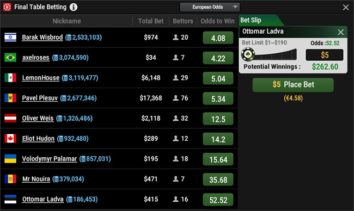Select LemonHouse odds 5.04
The height and width of the screenshot is (211, 354).
pyautogui.click(x=218, y=78)
